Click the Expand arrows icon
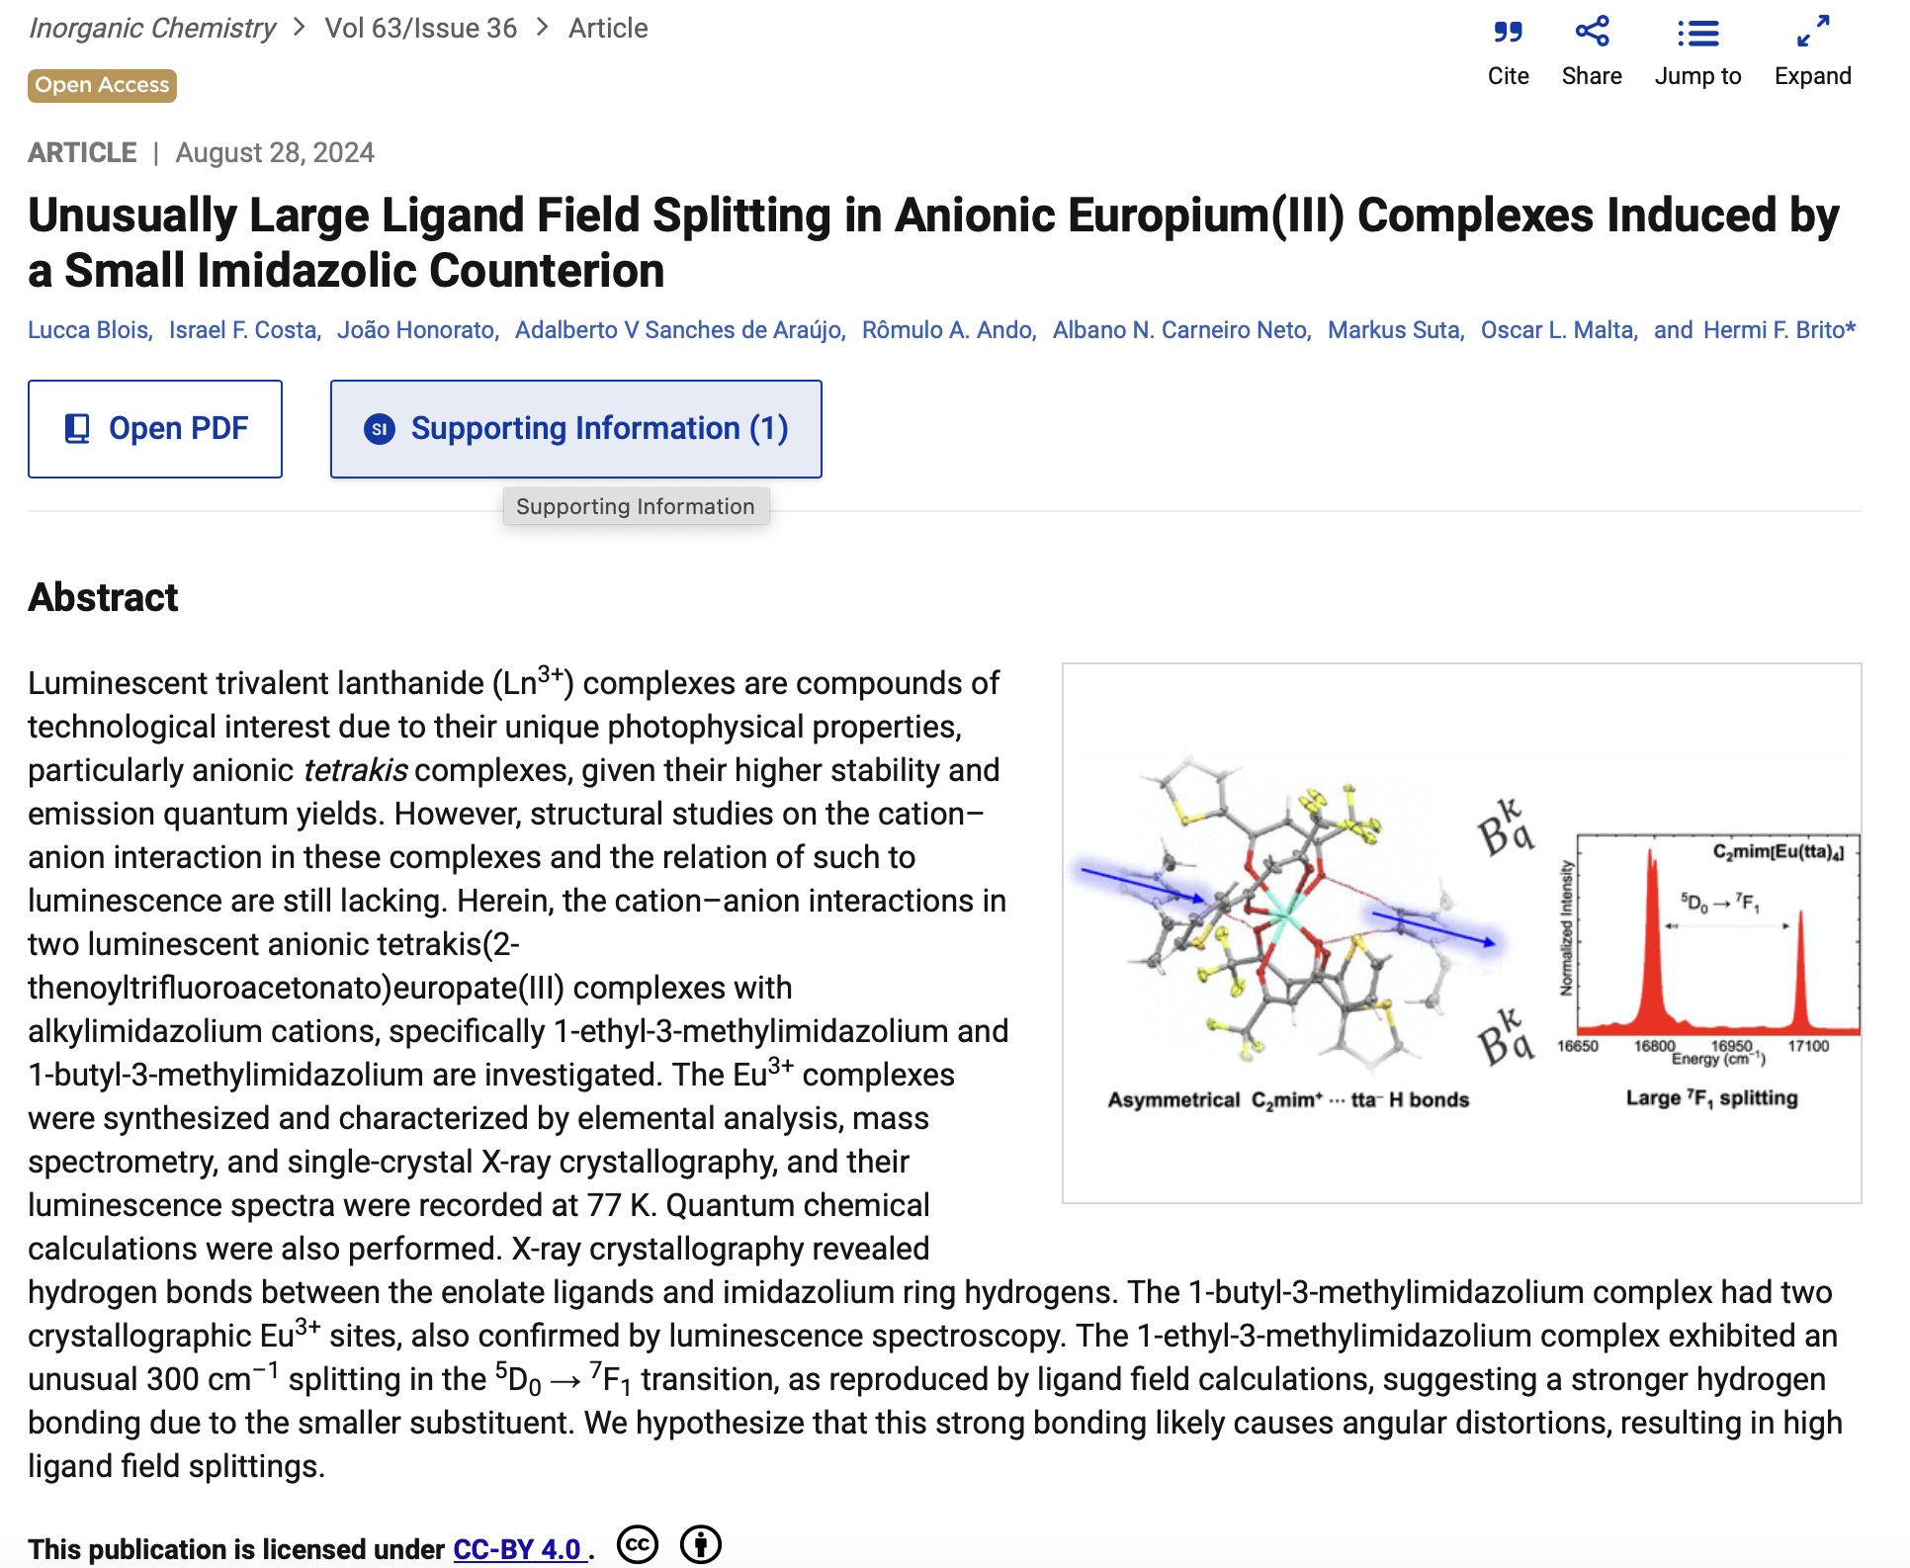Screen dimensions: 1910x1568 [x=1811, y=33]
